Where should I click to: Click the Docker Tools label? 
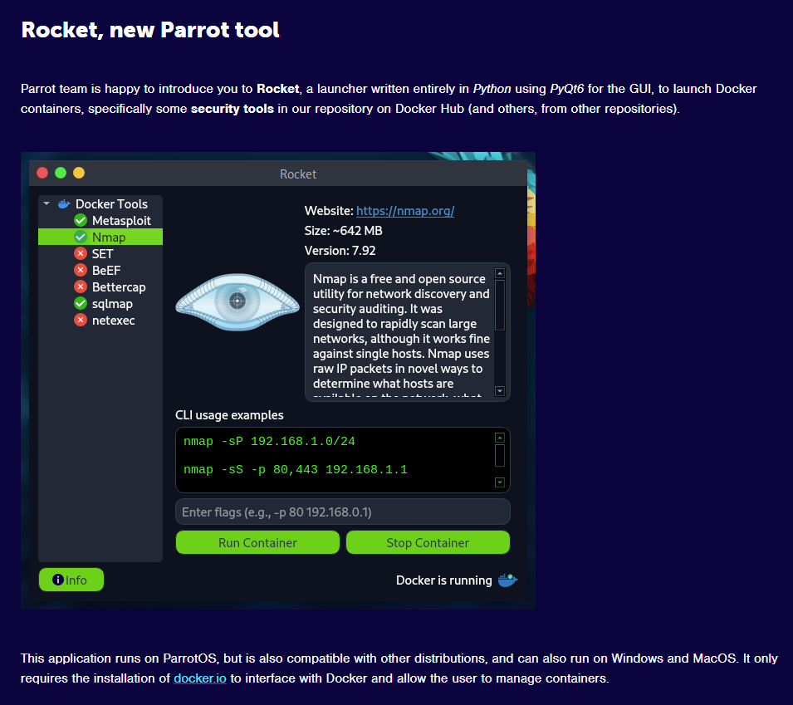pyautogui.click(x=111, y=204)
